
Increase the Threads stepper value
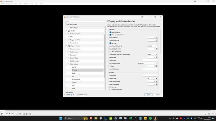tap(157, 66)
